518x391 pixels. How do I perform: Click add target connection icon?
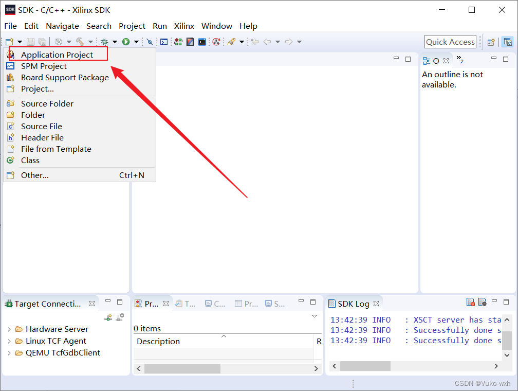[x=108, y=317]
